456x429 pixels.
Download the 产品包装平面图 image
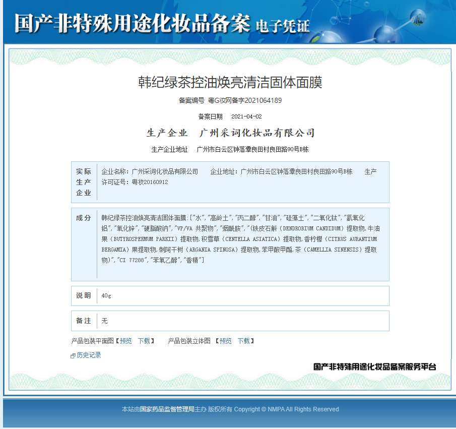(x=144, y=341)
